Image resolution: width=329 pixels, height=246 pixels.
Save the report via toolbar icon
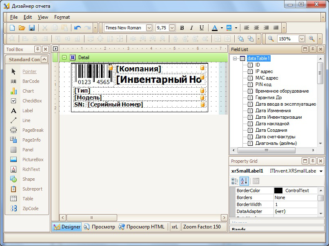[x=31, y=27]
